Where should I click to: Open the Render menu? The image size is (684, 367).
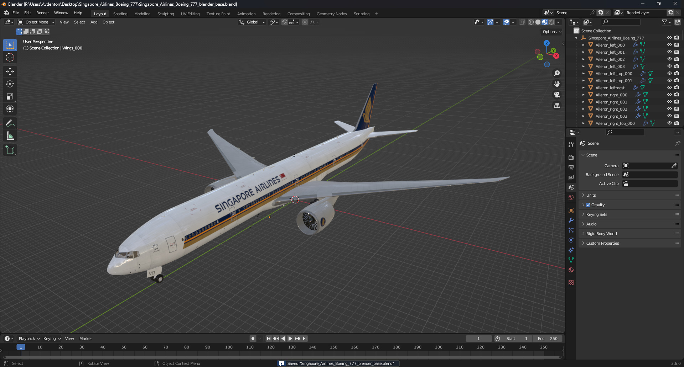click(x=42, y=13)
